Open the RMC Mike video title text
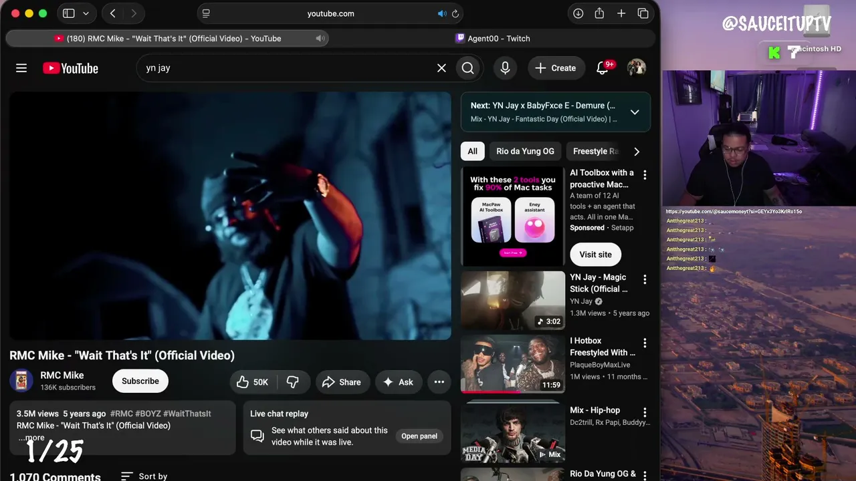The width and height of the screenshot is (856, 481). coord(122,355)
